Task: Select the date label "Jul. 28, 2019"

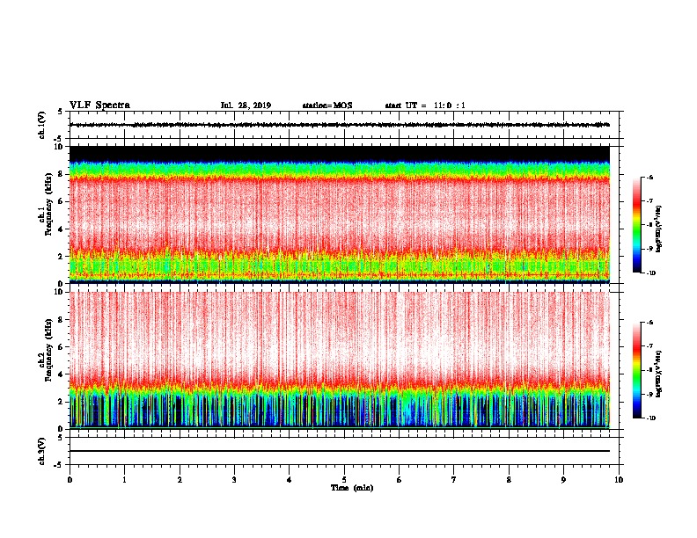Action: click(246, 105)
